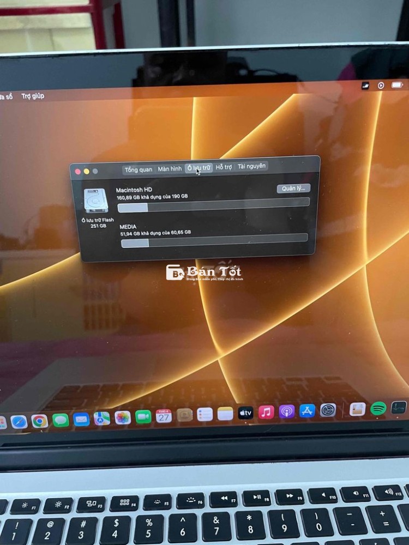The image size is (409, 545).
Task: Open the Trợ giúp menu
Action: (x=33, y=96)
